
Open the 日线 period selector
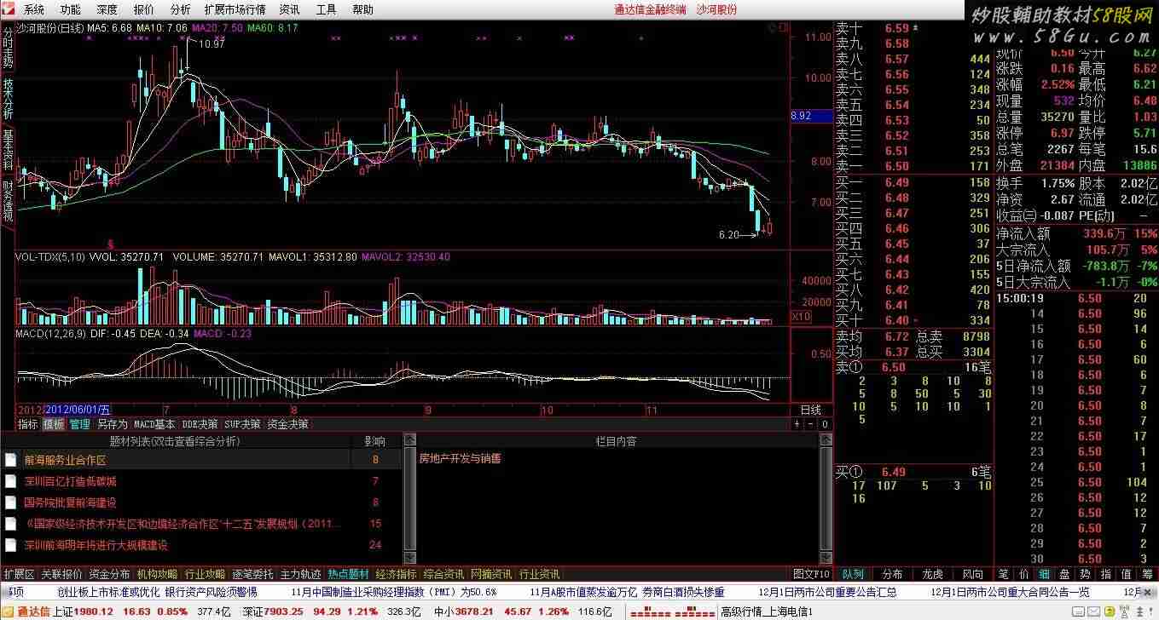[811, 410]
